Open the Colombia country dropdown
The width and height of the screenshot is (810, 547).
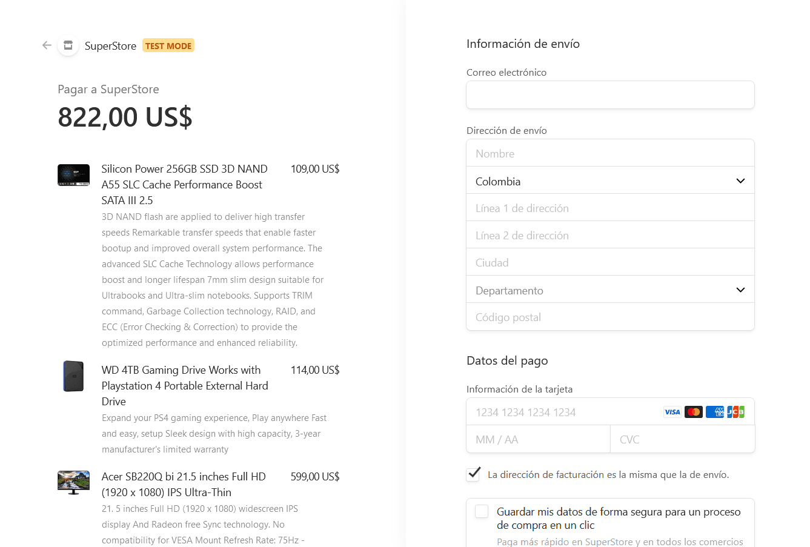(x=610, y=181)
